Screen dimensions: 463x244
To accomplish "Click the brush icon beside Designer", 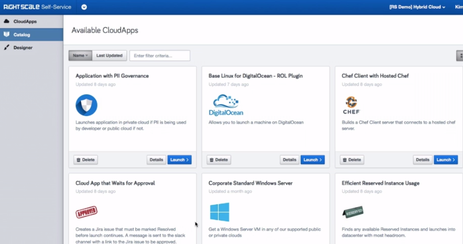I will [6, 47].
